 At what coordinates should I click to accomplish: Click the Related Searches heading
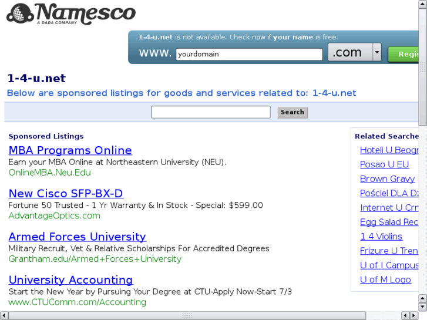(386, 136)
